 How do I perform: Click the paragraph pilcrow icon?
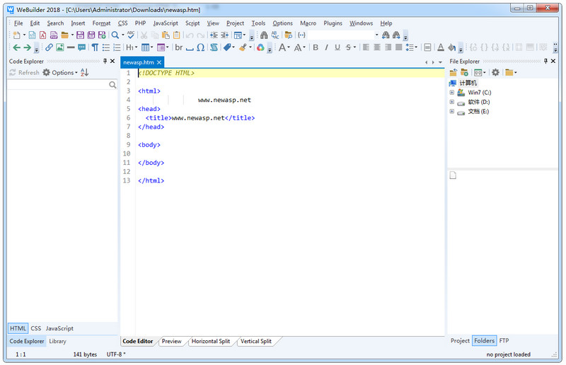pyautogui.click(x=95, y=47)
